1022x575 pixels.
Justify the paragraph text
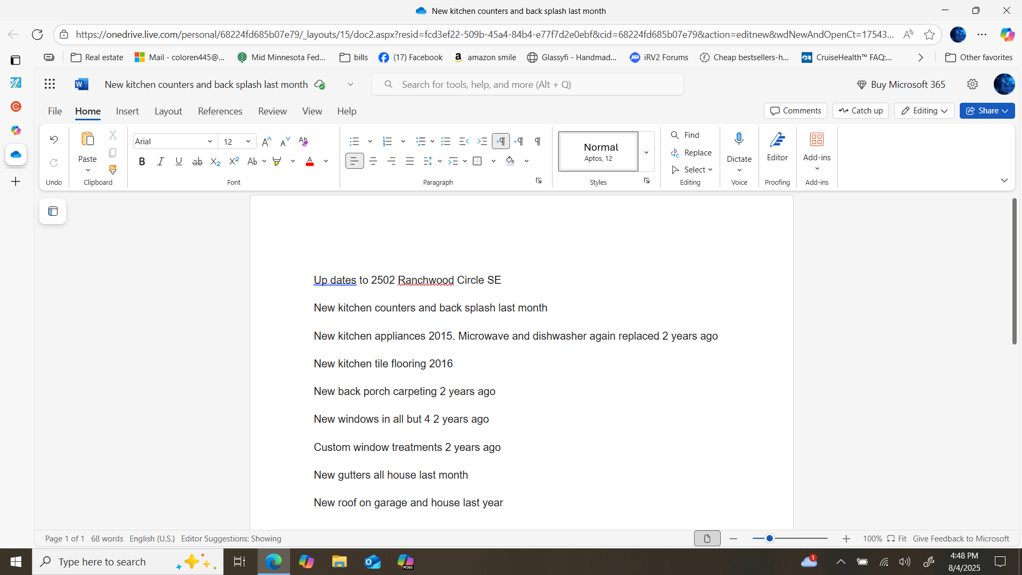[410, 161]
